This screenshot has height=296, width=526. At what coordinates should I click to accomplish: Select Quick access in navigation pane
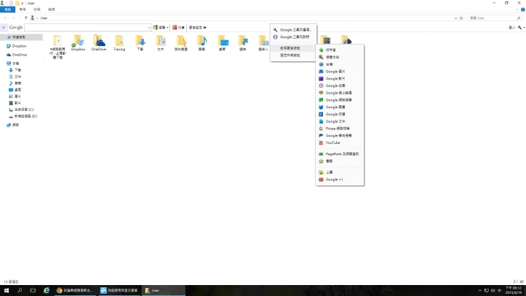click(x=21, y=37)
